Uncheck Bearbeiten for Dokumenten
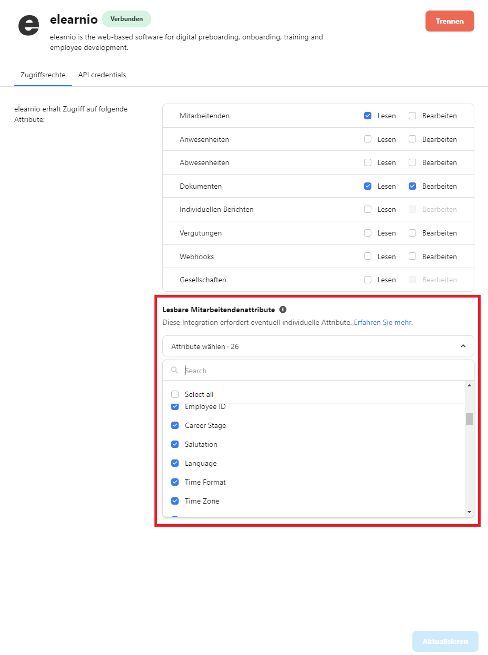488x655 pixels. pos(412,186)
